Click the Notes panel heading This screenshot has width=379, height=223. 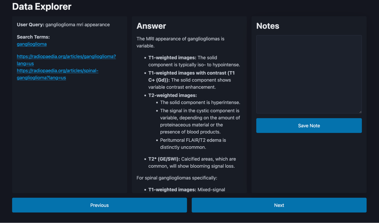(x=268, y=26)
